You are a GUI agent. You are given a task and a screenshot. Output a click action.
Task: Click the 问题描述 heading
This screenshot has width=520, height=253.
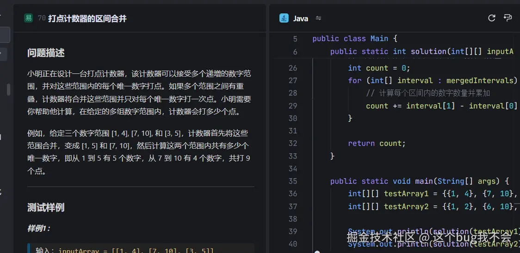pos(46,53)
